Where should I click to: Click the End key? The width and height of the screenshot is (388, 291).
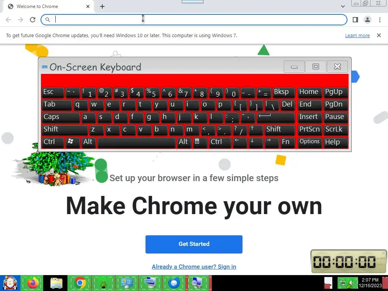pos(310,105)
